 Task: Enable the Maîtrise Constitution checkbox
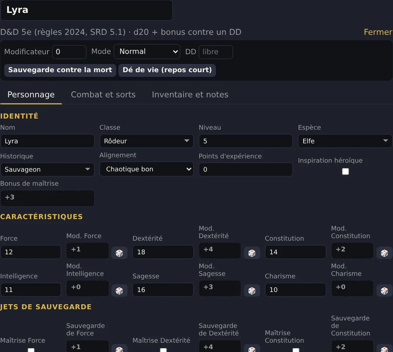click(x=296, y=350)
